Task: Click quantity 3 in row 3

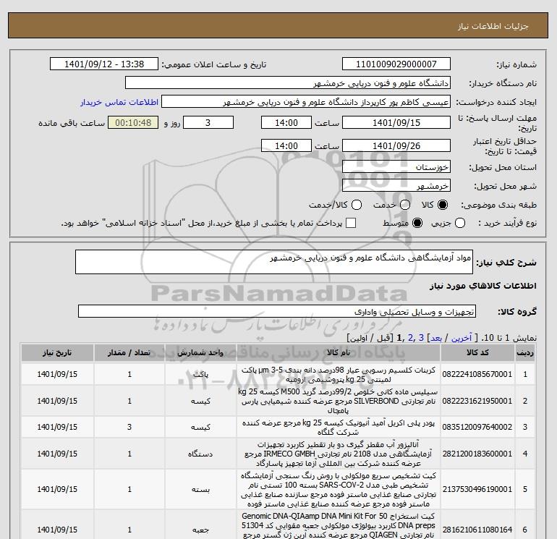Action: click(129, 427)
